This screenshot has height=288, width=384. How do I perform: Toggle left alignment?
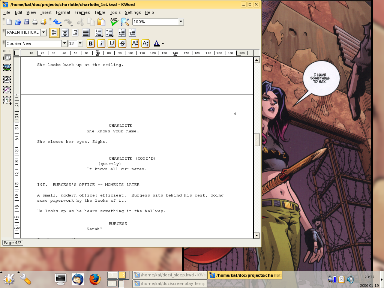[54, 33]
